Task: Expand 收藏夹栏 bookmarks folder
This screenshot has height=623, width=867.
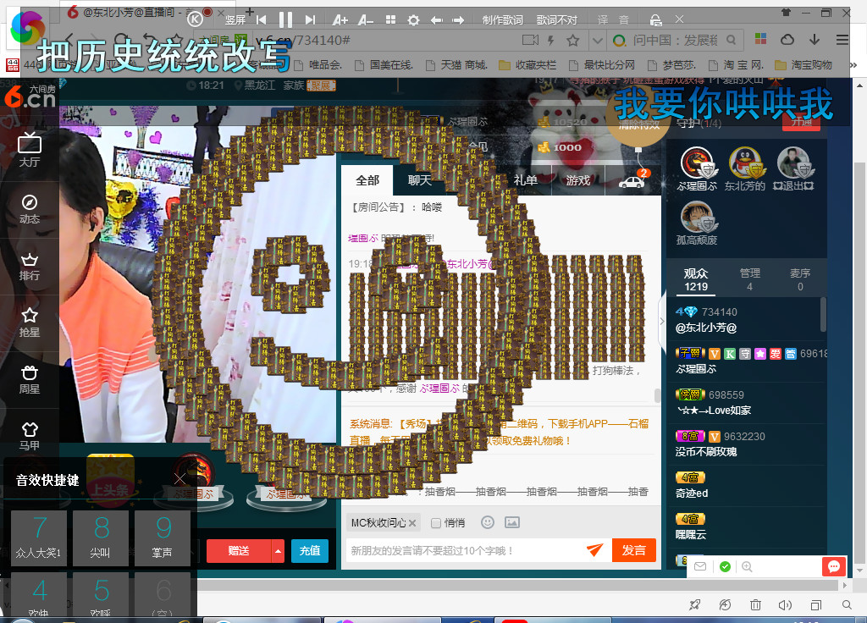Action: coord(527,65)
